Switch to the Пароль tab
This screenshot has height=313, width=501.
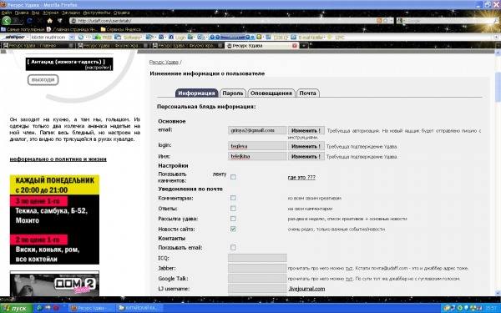(x=233, y=93)
